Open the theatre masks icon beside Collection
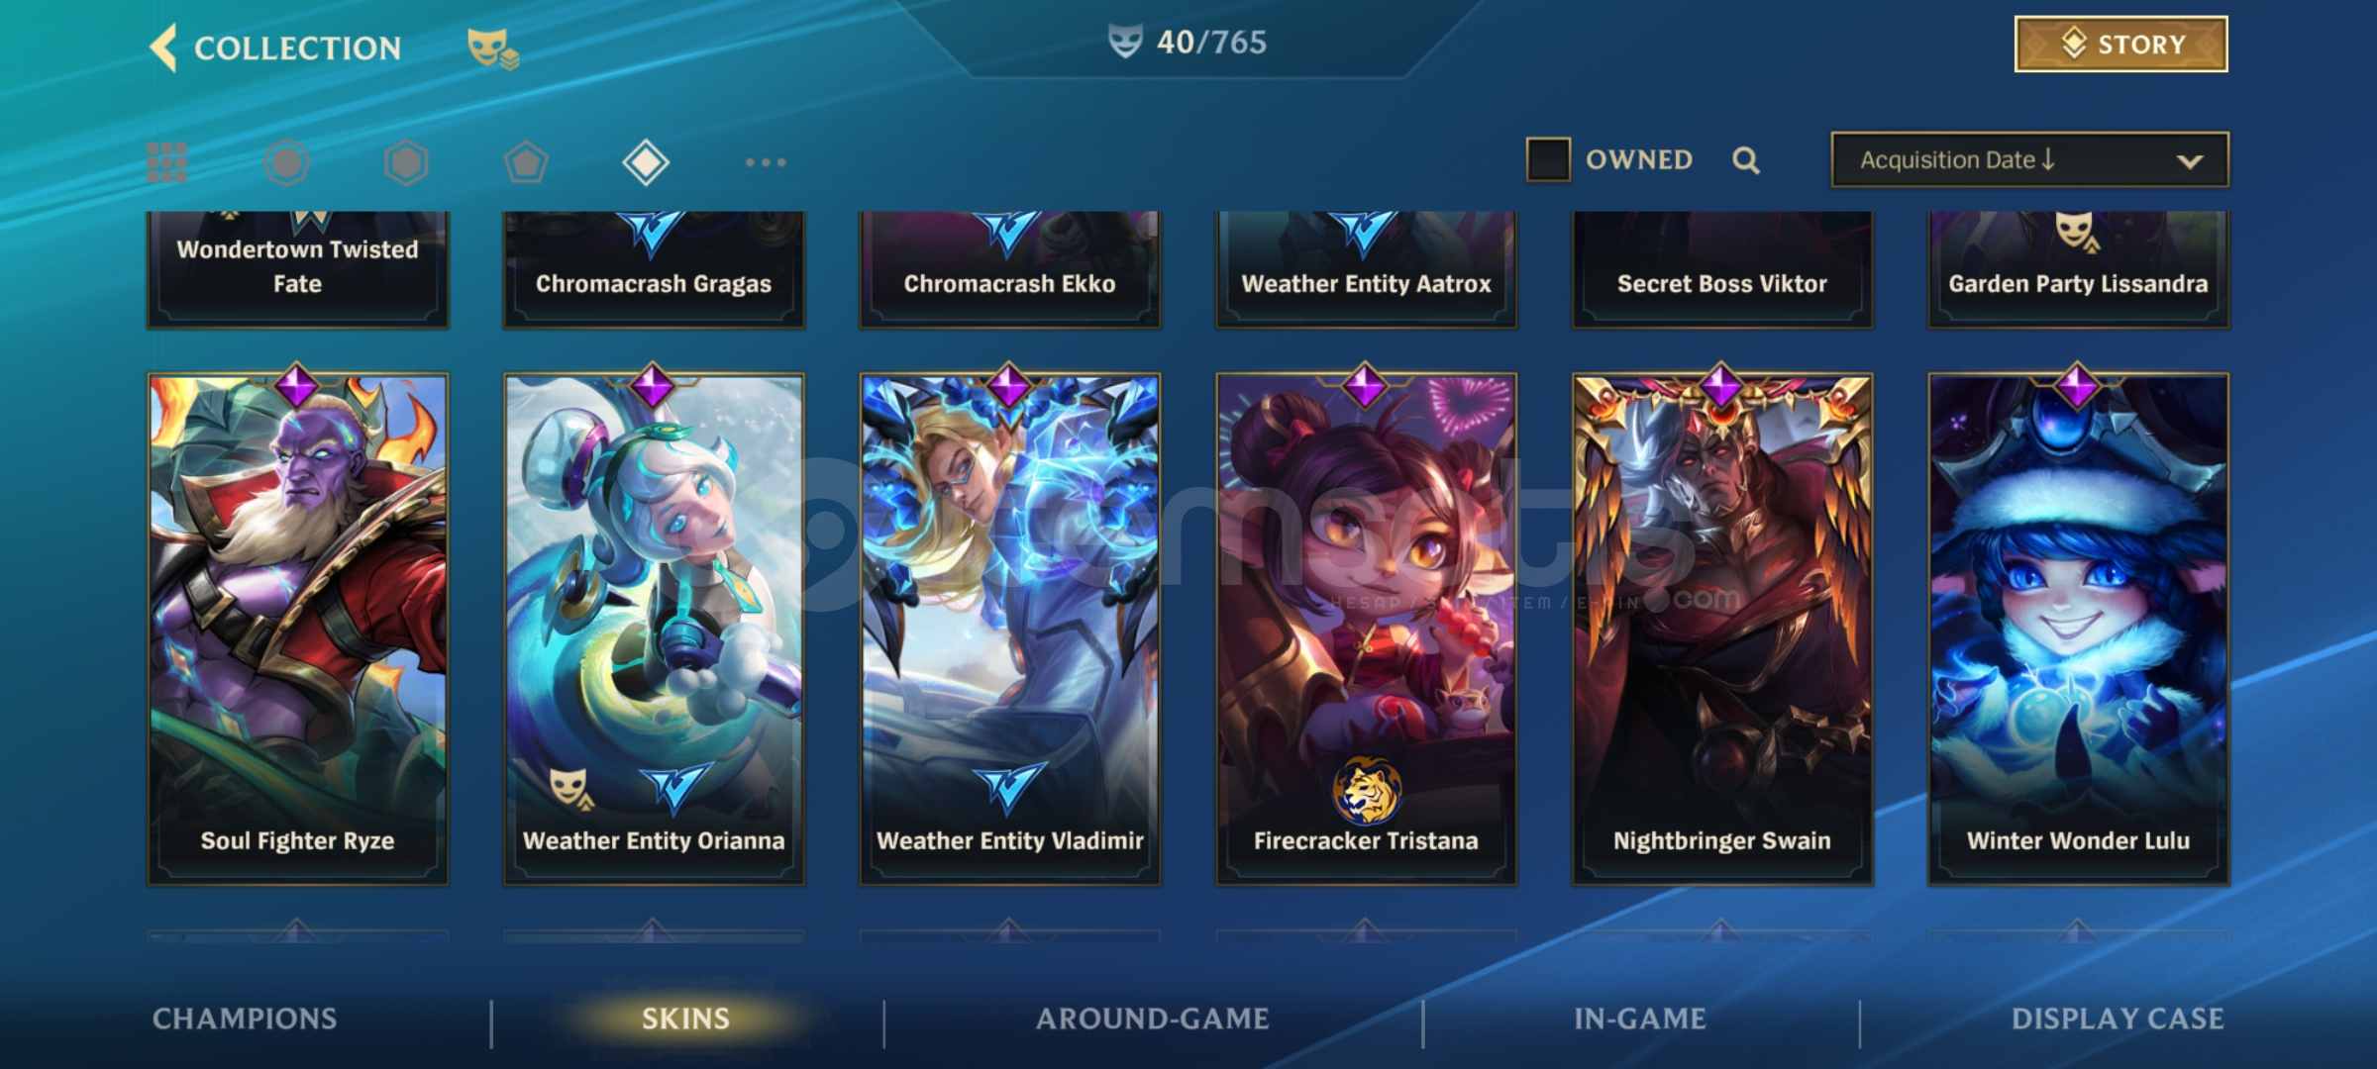This screenshot has width=2377, height=1069. pos(492,48)
